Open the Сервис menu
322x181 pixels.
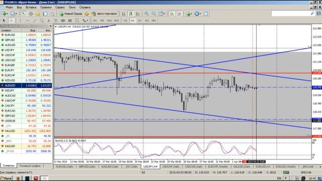[60, 7]
